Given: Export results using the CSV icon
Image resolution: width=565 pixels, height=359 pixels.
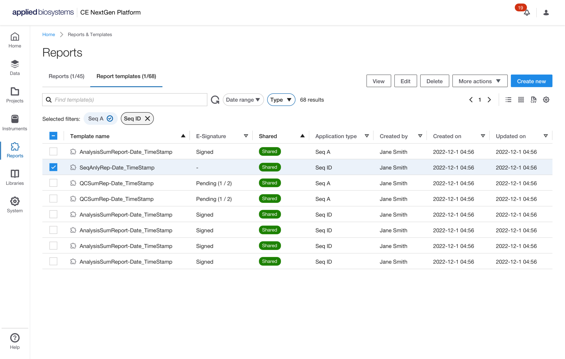Looking at the screenshot, I should coord(533,100).
